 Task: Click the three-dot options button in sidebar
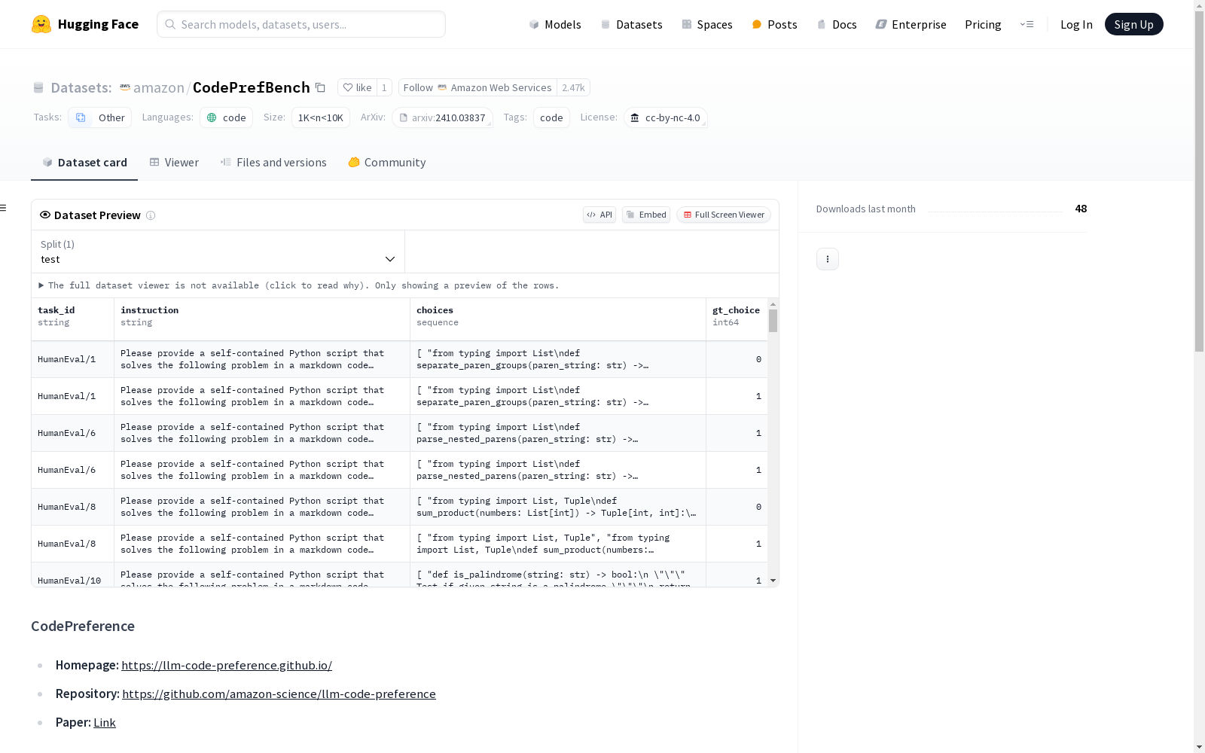pos(828,259)
